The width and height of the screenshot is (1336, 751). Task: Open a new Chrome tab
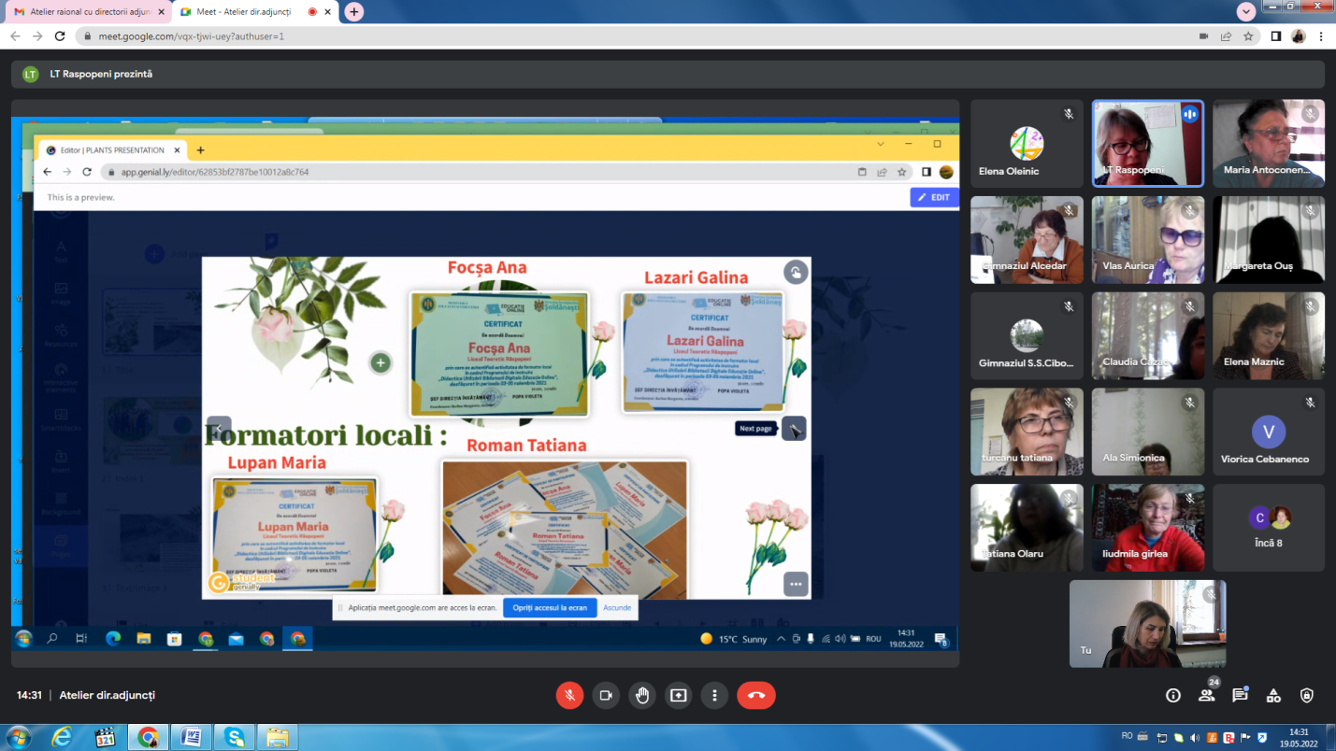pyautogui.click(x=353, y=11)
